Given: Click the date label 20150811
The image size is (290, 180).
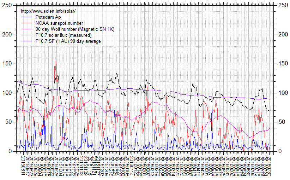Looking at the screenshot, I should click(23, 166).
